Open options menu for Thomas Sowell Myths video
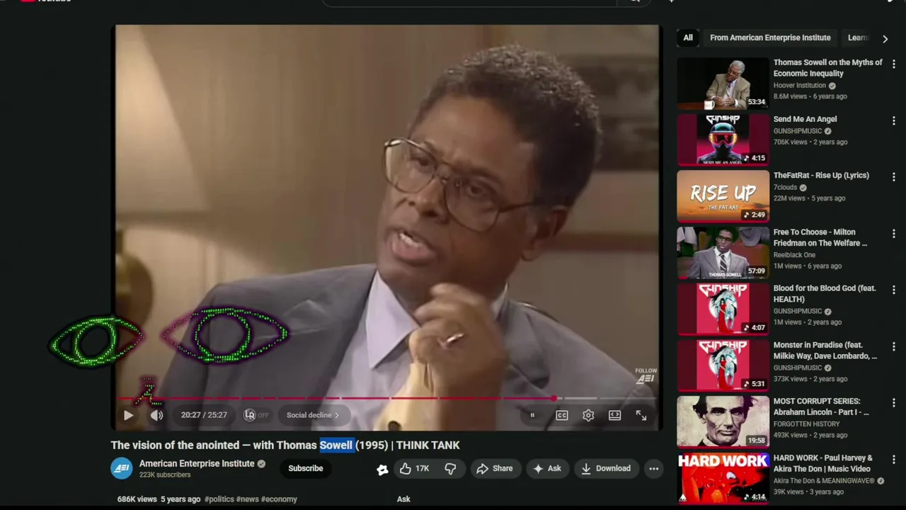Screen dimensions: 906x510 [x=893, y=64]
